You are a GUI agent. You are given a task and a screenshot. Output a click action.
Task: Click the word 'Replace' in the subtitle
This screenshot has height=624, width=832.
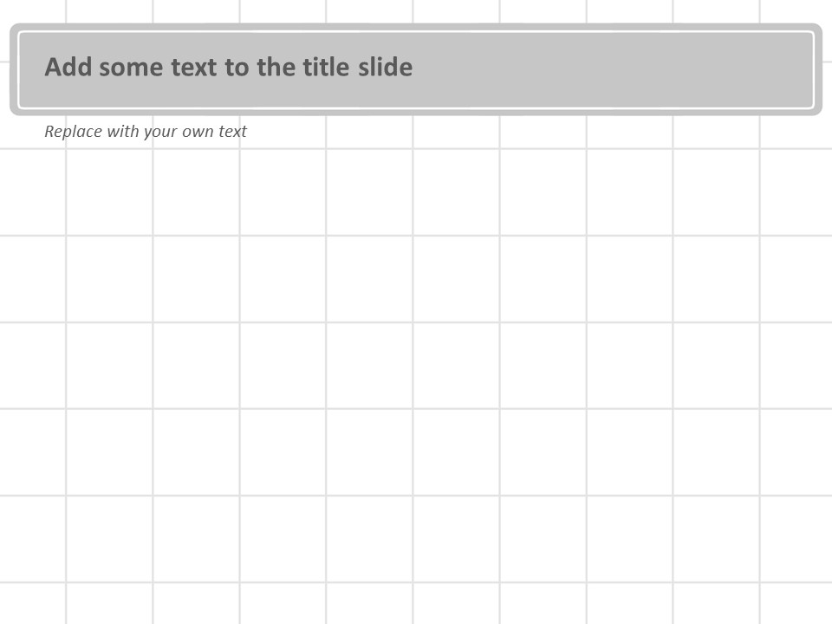point(73,132)
